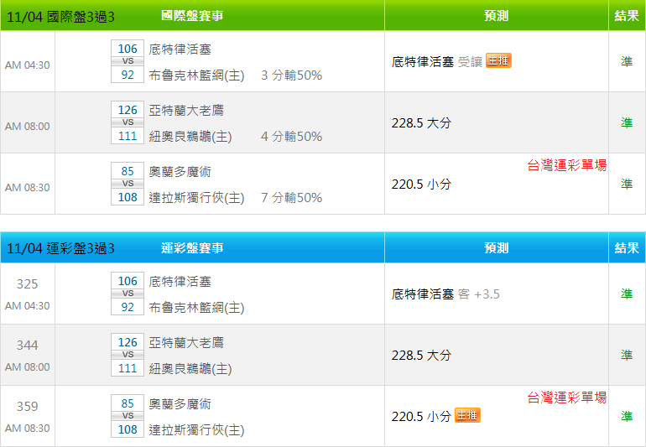
Task: Click the 主推 badge beside 220.5 小分
Action: click(x=467, y=415)
